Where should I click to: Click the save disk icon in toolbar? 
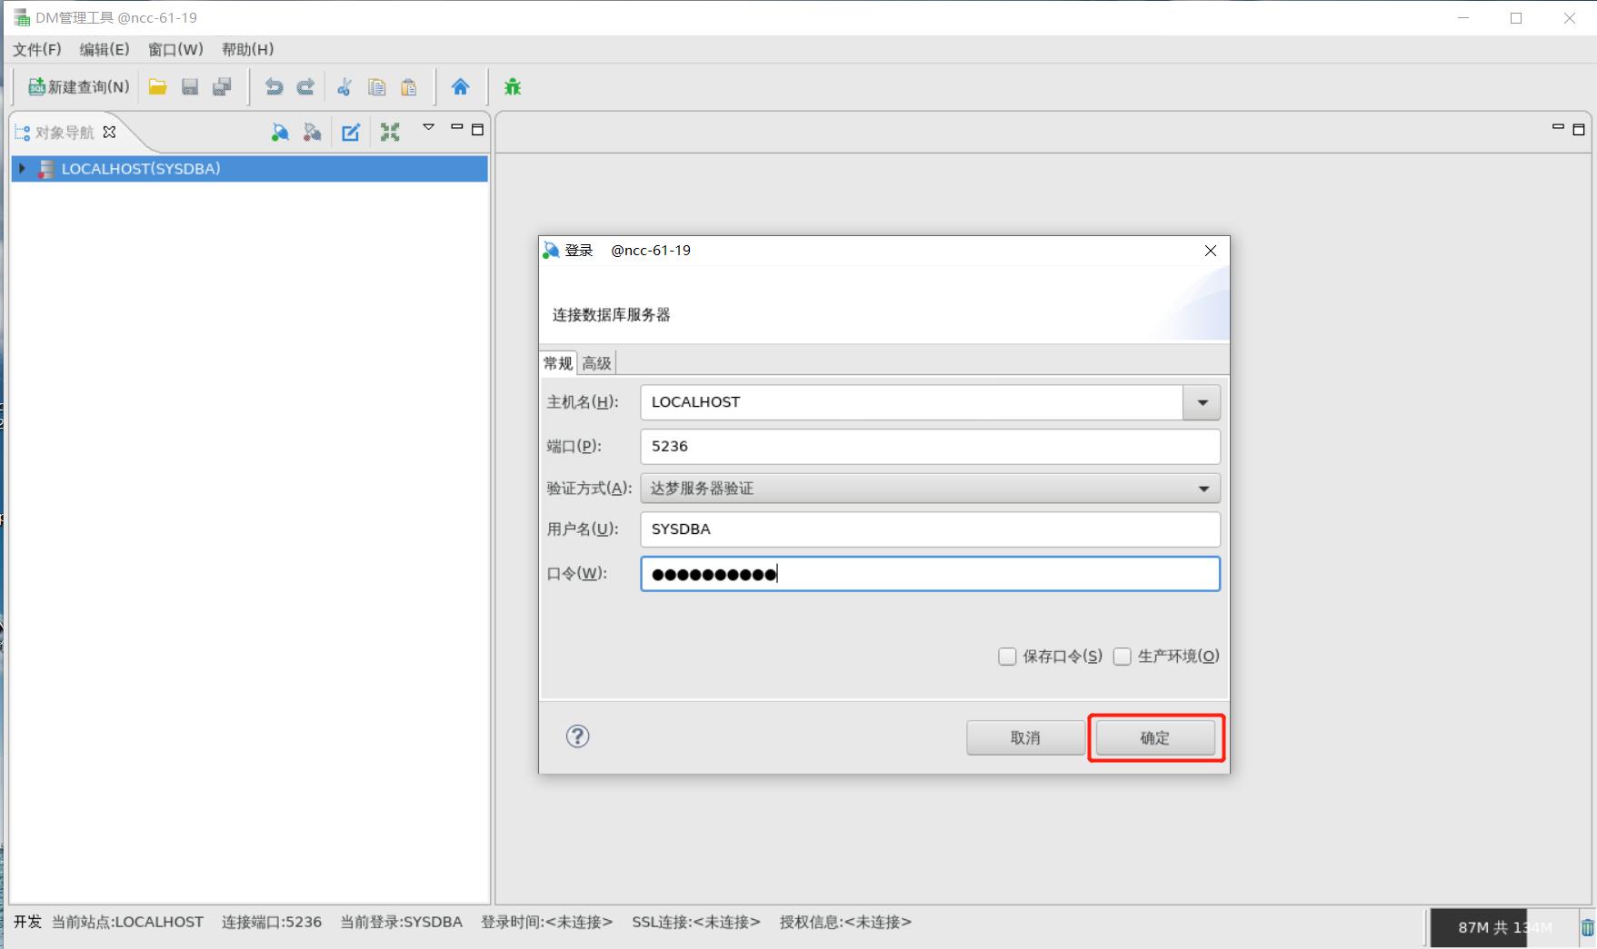point(190,87)
